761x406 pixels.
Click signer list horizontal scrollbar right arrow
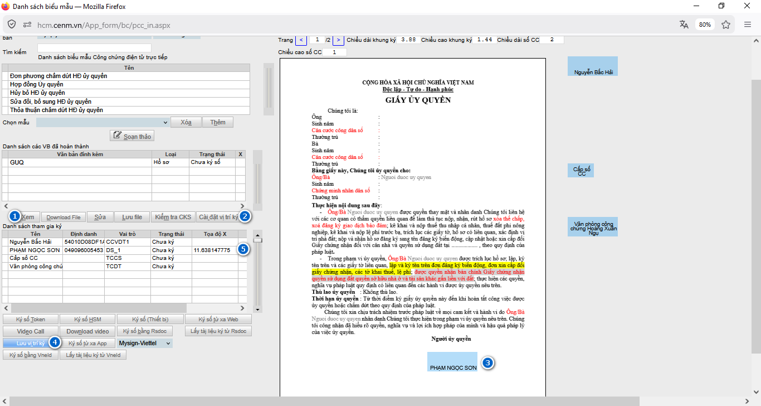[242, 308]
